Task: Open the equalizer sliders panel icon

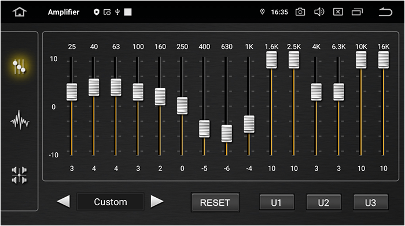Action: [x=19, y=66]
